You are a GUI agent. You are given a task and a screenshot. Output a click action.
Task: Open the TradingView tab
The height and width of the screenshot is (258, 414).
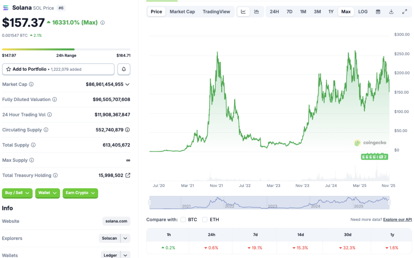pos(216,12)
